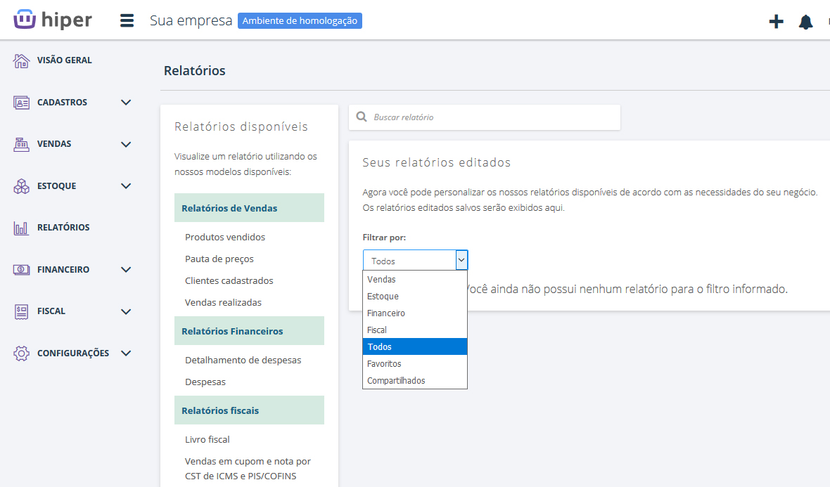Open the Livro fiscal report
The image size is (830, 487).
207,440
